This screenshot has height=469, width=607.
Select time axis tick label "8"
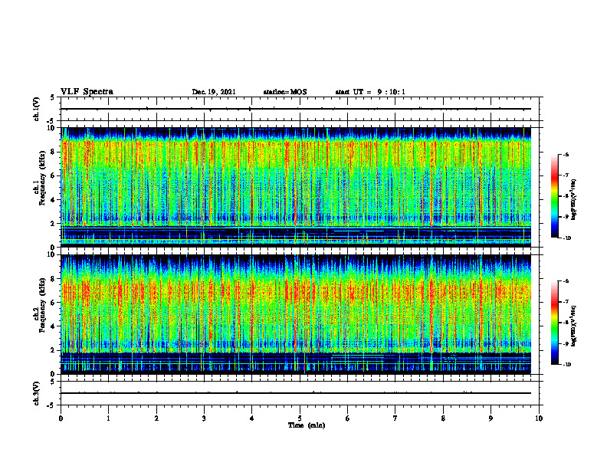443,418
